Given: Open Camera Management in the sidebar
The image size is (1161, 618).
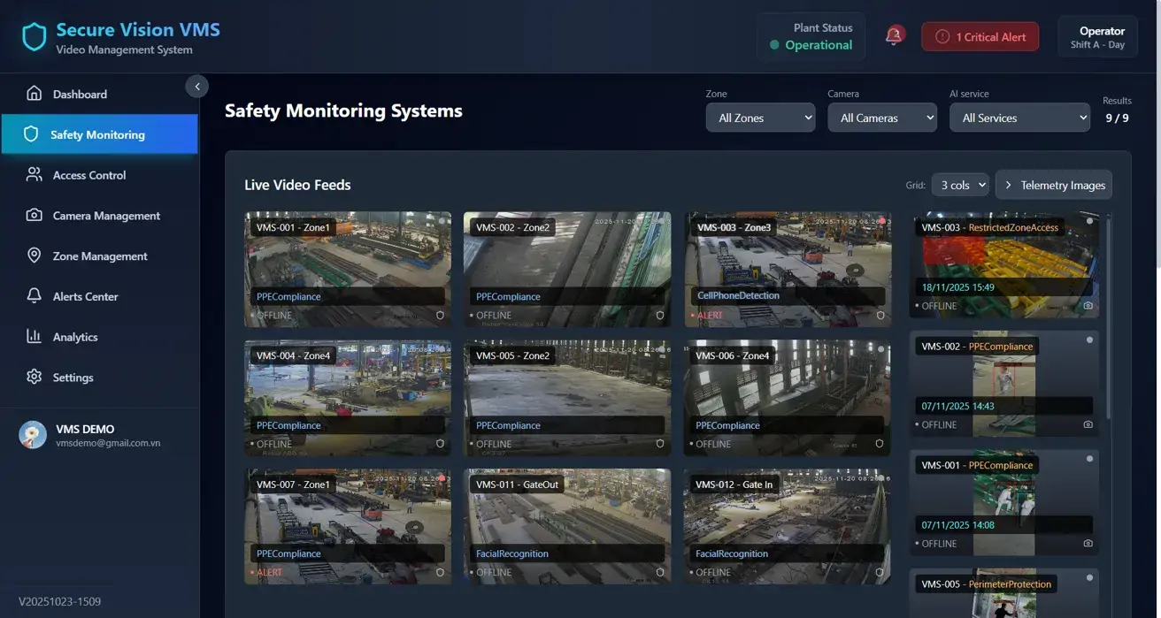Looking at the screenshot, I should point(99,215).
